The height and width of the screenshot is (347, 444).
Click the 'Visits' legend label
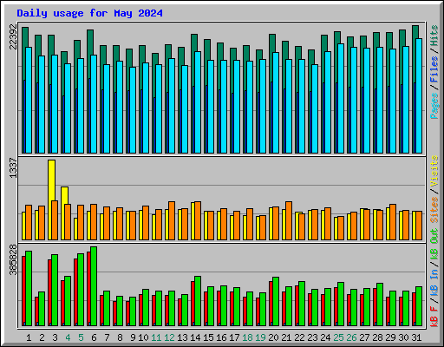coord(434,171)
